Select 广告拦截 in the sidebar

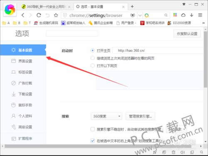pyautogui.click(x=23, y=83)
